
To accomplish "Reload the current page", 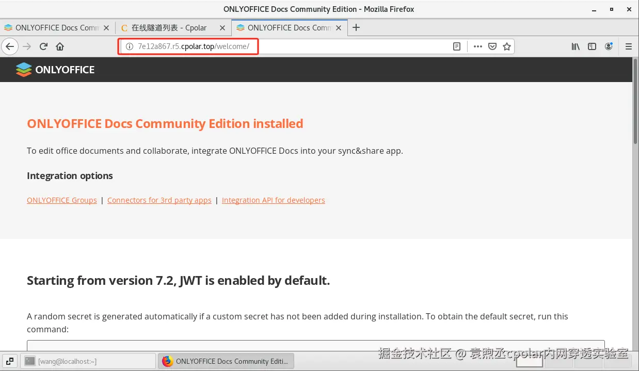I will [44, 46].
